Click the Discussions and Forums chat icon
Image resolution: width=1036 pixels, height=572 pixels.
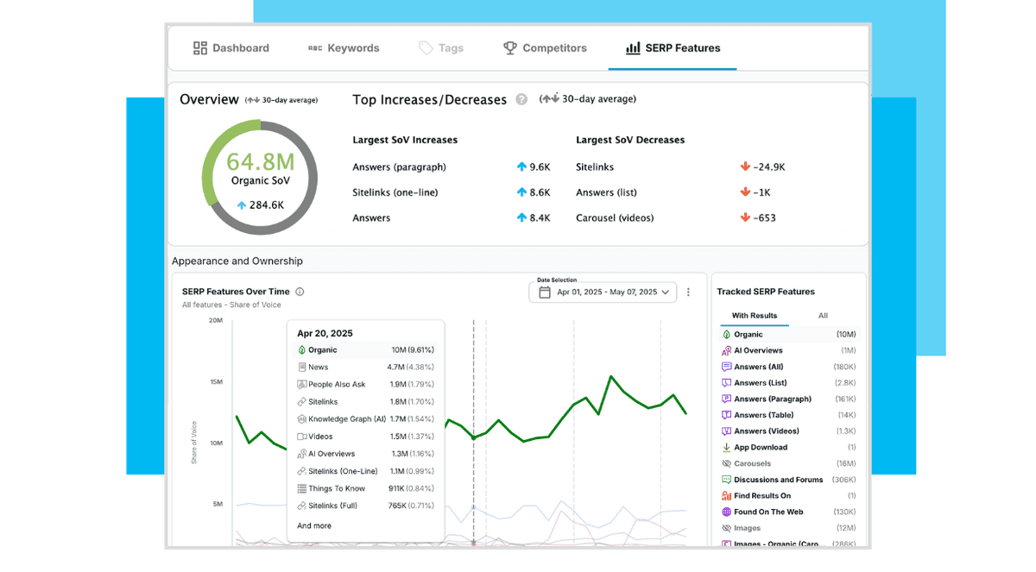[726, 480]
